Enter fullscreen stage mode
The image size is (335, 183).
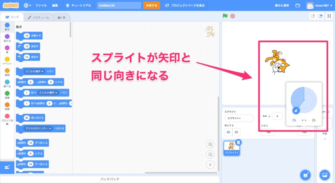coord(329,16)
